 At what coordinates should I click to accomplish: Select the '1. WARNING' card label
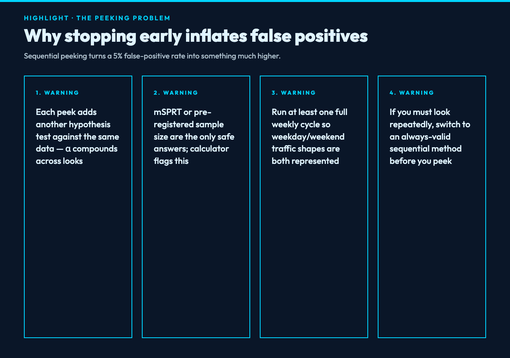coord(57,93)
